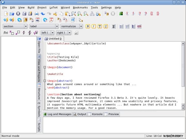The image size is (186, 139).
Task: Insert a bulleted itemize list
Action: (122, 26)
